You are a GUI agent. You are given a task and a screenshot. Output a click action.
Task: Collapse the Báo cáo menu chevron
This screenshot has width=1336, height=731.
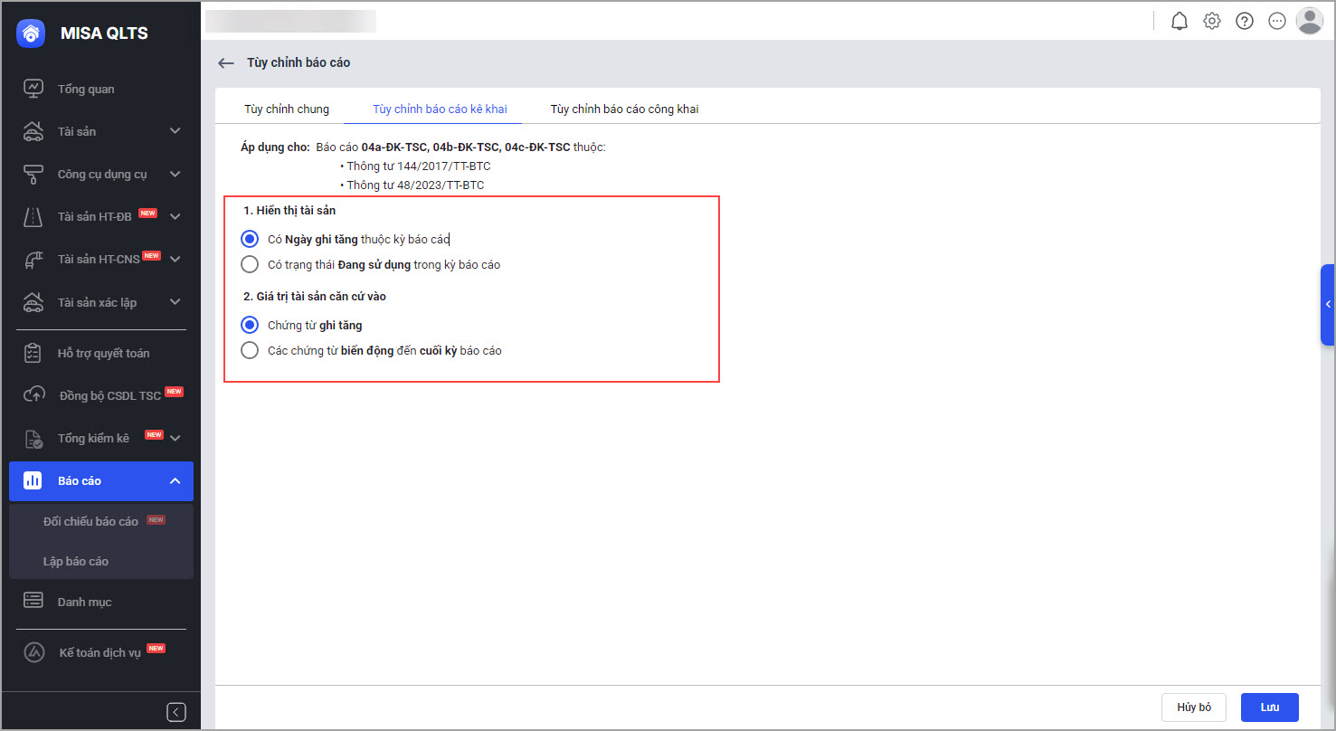[x=175, y=480]
